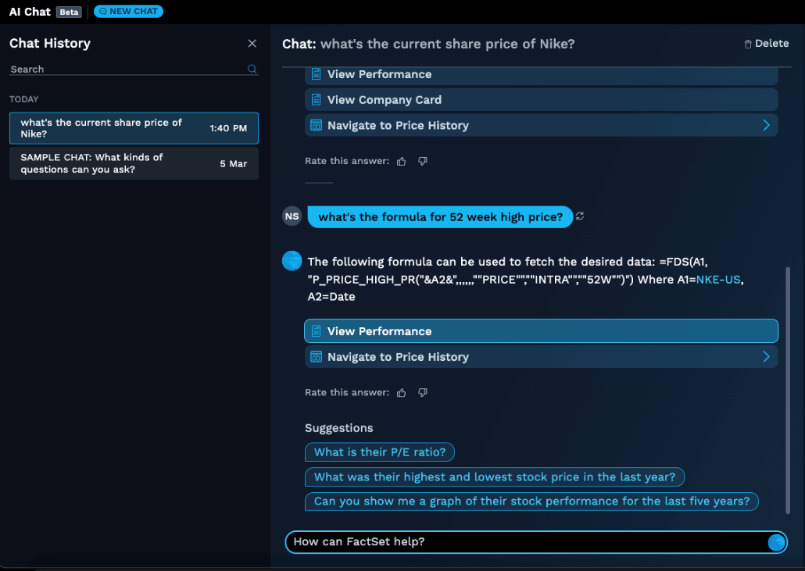The height and width of the screenshot is (571, 805).
Task: Focus the 'How can FactSet help?' input field
Action: pyautogui.click(x=524, y=542)
